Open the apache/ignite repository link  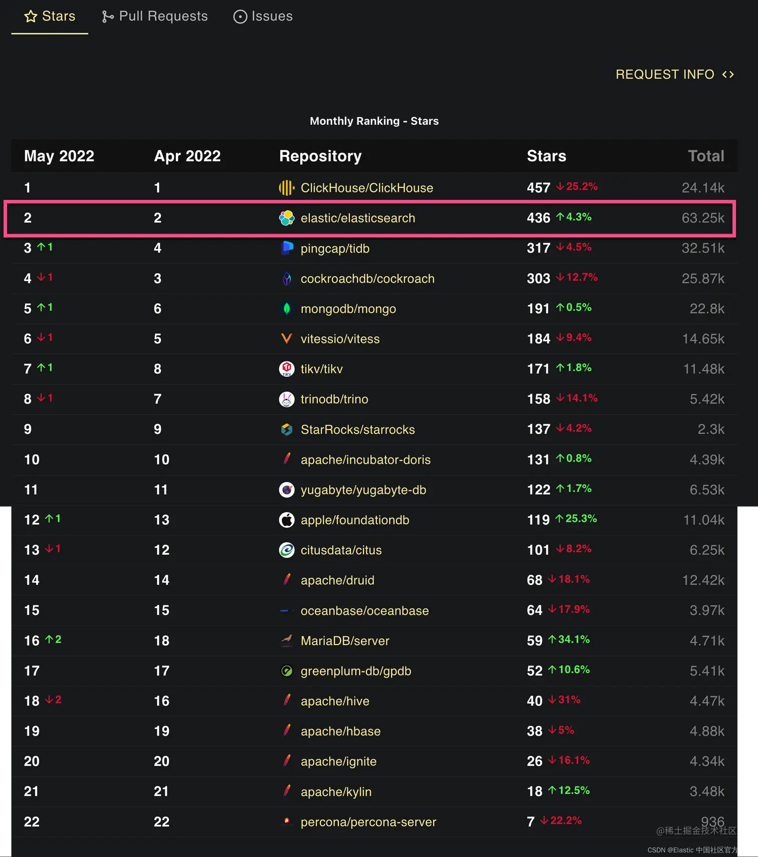(338, 761)
